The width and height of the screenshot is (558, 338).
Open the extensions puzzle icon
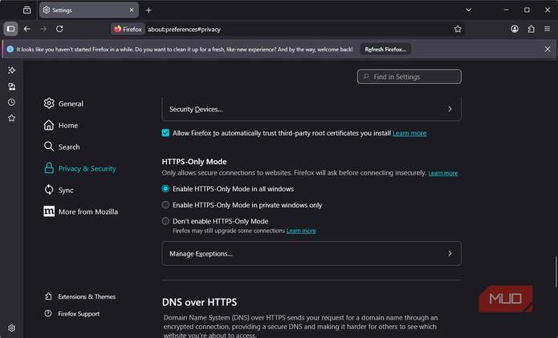(531, 29)
